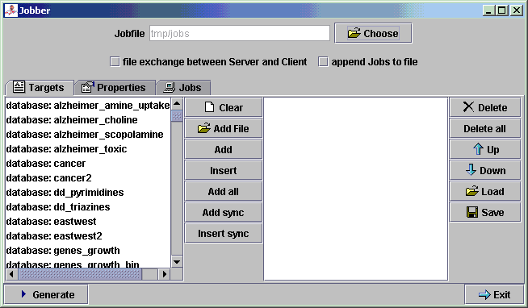Switch to the Targets tab
Screen dimensions: 528x308
point(40,88)
